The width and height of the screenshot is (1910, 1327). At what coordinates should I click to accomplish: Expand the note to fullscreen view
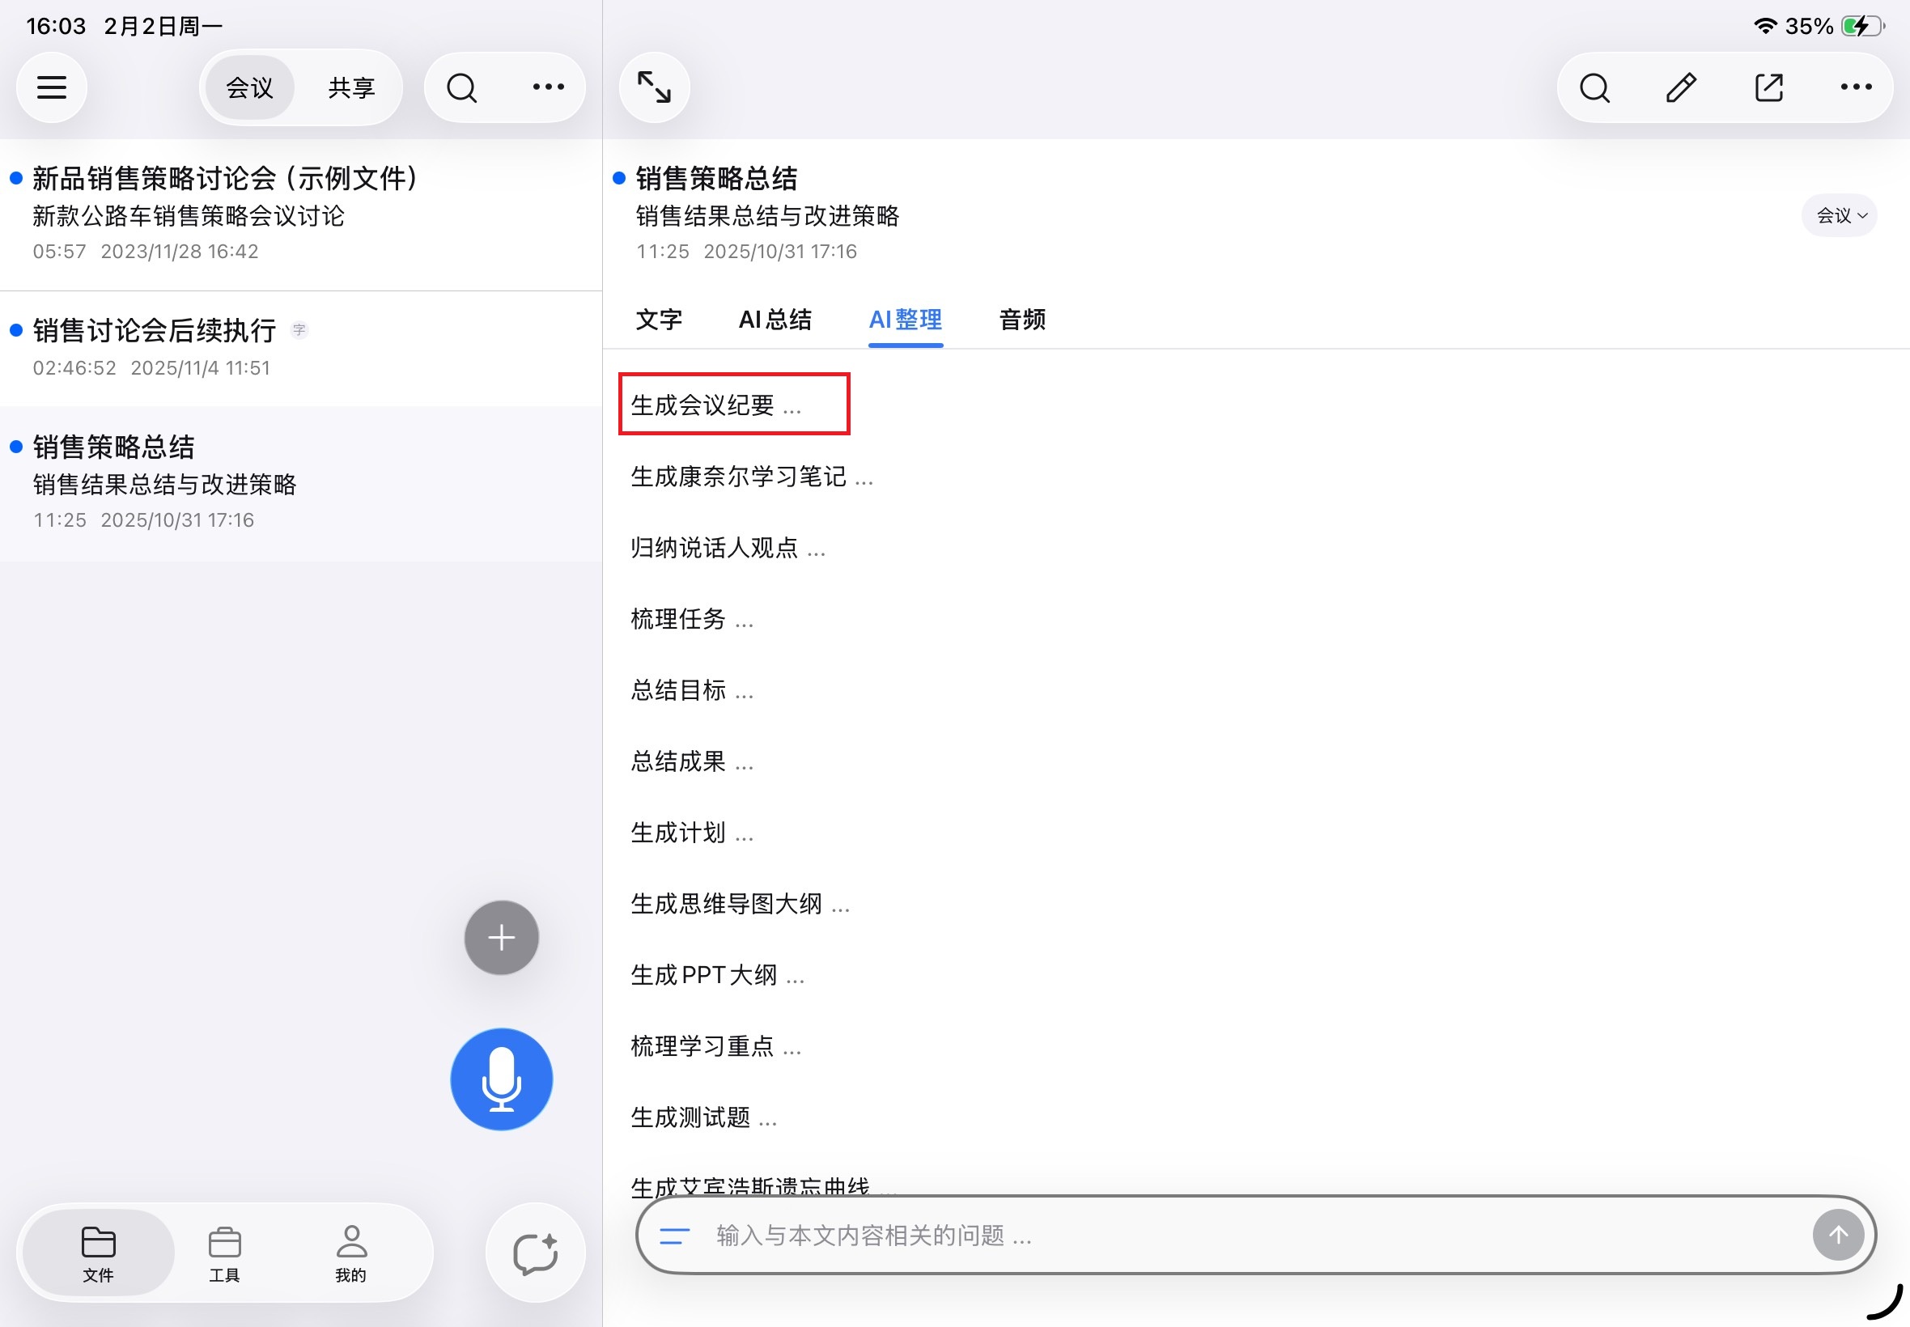(x=654, y=87)
